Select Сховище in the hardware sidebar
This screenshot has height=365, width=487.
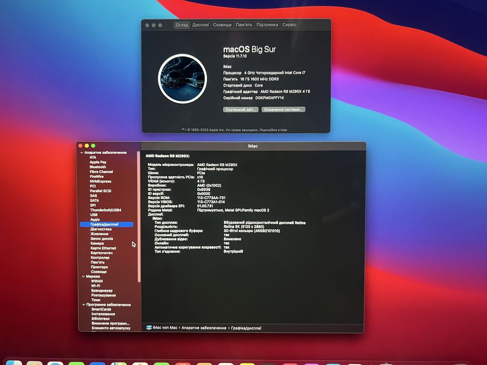coord(99,272)
